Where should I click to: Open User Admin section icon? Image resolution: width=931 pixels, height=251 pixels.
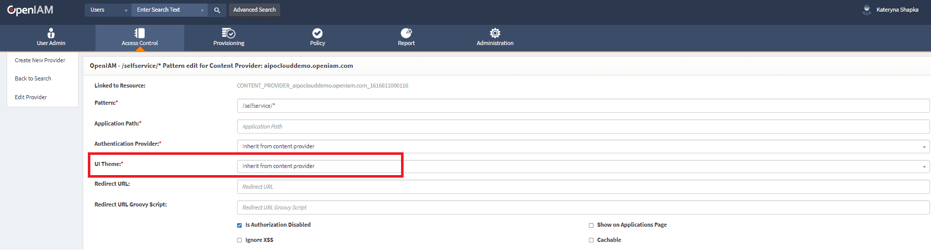click(x=51, y=33)
